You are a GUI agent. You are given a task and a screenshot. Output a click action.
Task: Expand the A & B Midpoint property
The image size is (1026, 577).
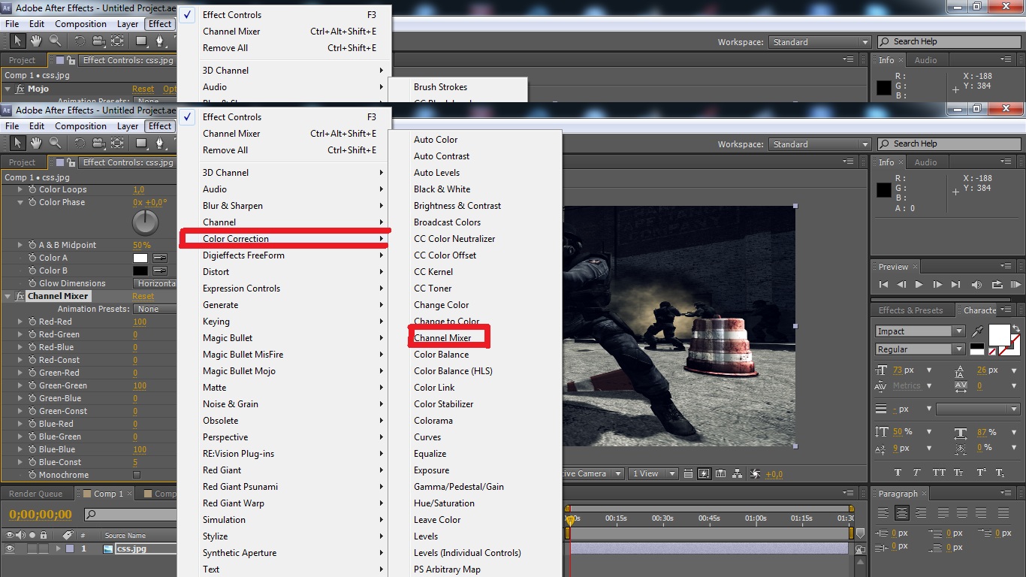pos(20,245)
